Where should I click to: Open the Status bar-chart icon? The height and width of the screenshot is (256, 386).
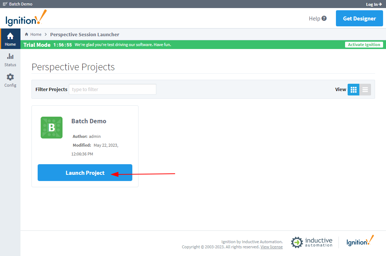click(10, 57)
